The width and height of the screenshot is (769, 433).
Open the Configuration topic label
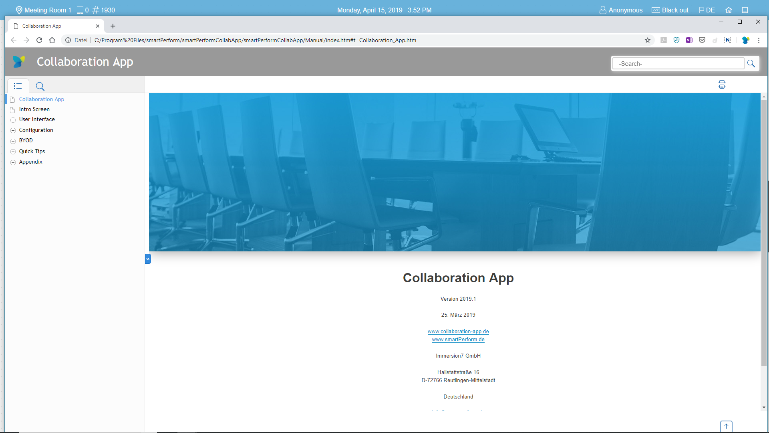(36, 130)
